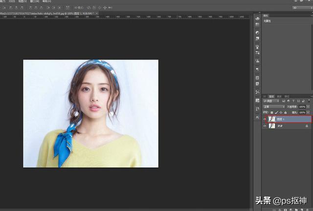The width and height of the screenshot is (313, 211).
Task: Click the character panel 'A' icon in dock
Action: tap(257, 117)
